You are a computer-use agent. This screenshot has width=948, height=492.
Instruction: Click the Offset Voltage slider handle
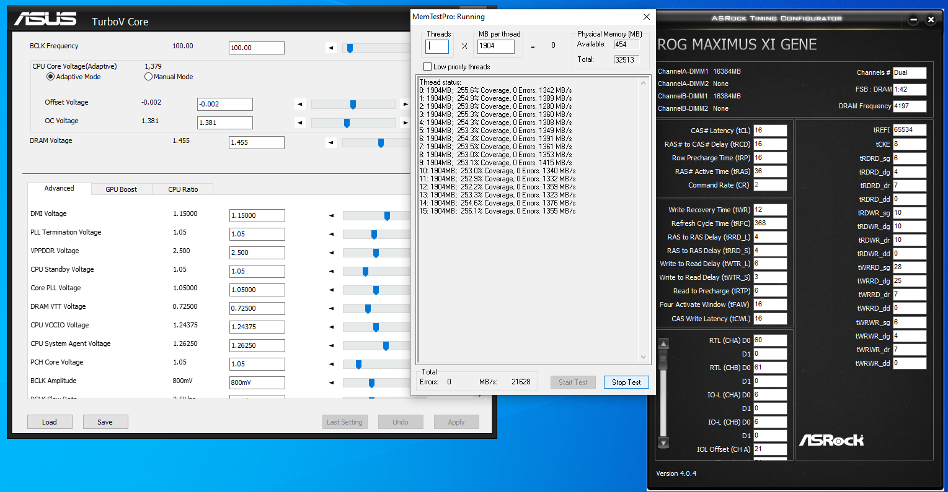click(x=353, y=105)
